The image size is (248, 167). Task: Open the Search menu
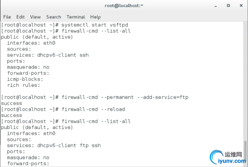tap(53, 17)
